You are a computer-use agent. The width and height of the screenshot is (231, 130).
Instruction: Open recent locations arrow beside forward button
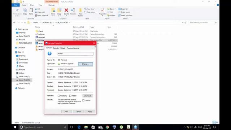pos(22,22)
